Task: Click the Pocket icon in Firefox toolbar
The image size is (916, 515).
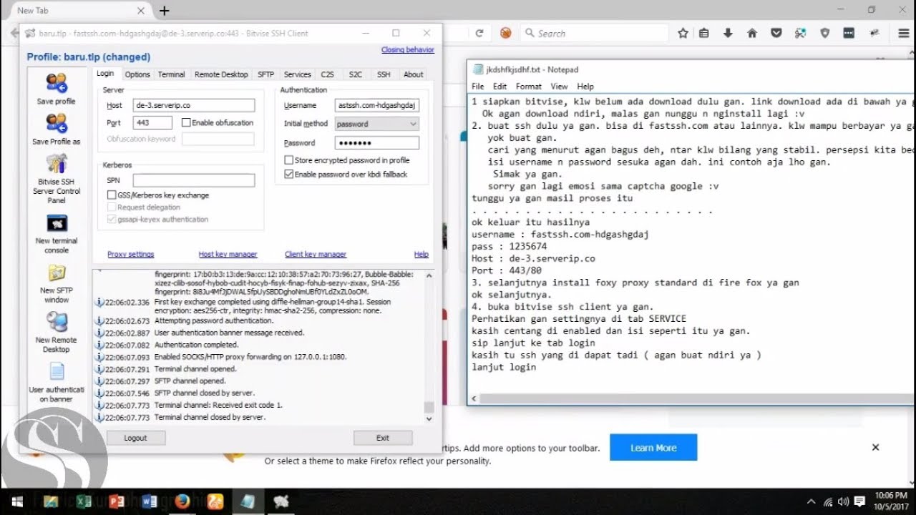Action: click(776, 33)
